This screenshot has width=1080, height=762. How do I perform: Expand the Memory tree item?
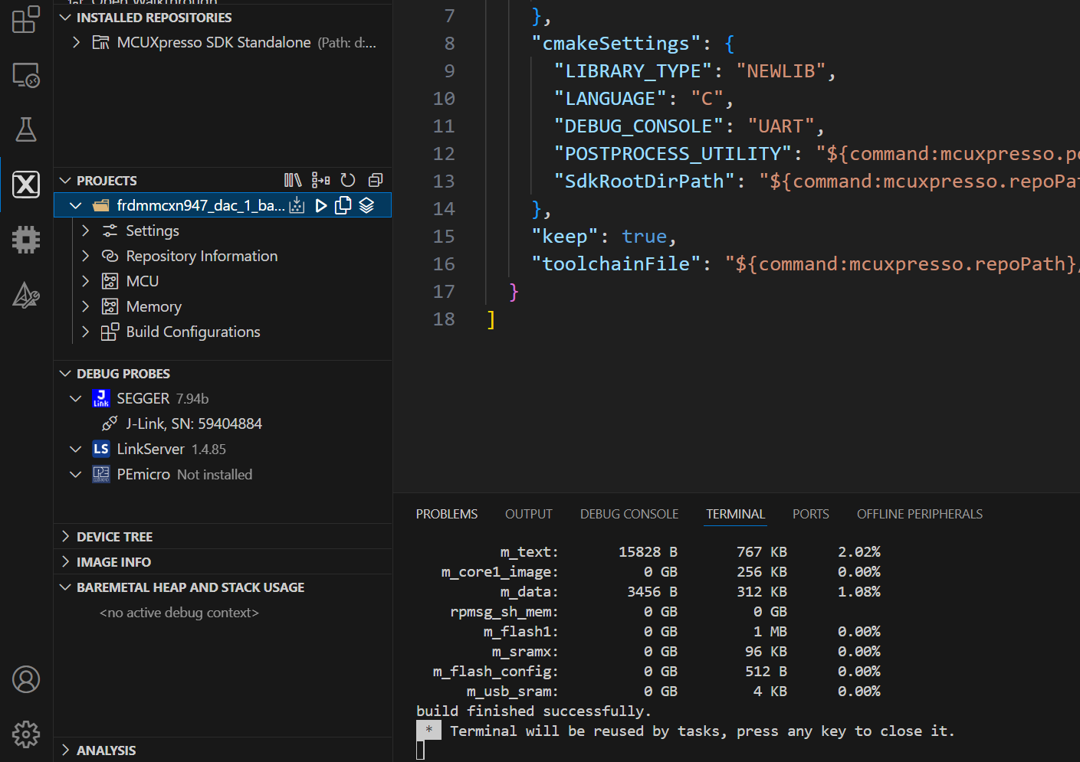(x=85, y=306)
